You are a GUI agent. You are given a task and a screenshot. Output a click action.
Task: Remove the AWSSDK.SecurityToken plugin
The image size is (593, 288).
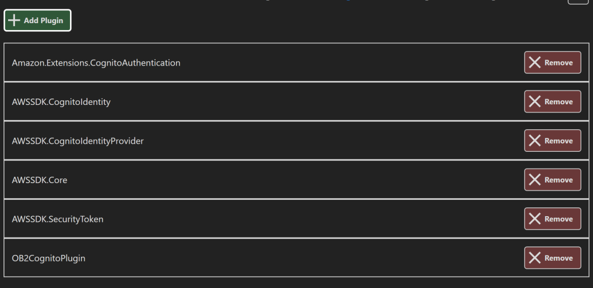click(552, 219)
